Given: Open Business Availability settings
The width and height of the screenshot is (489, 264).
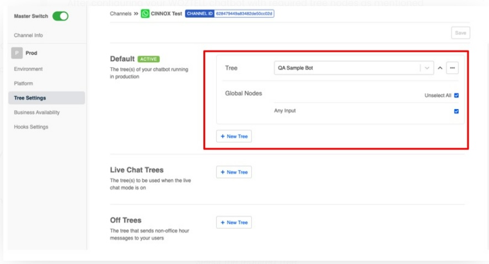Looking at the screenshot, I should (36, 112).
